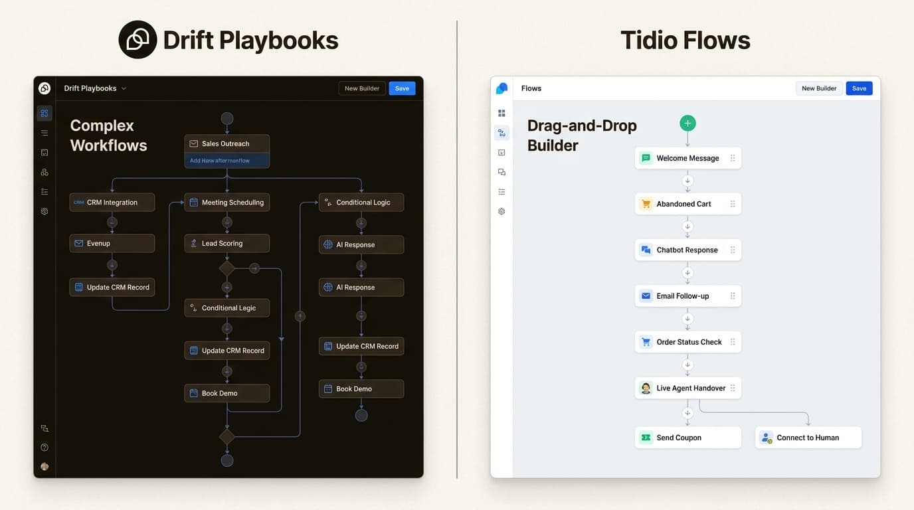Select the Conditional Logic node above the AI Response nodes
The width and height of the screenshot is (914, 510).
[361, 203]
